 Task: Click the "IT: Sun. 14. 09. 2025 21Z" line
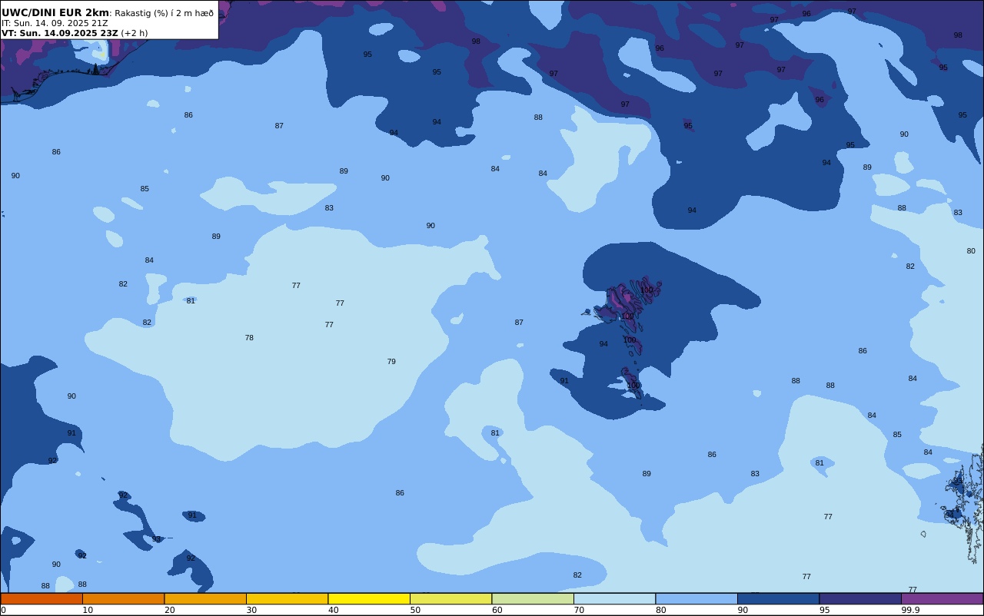click(55, 23)
